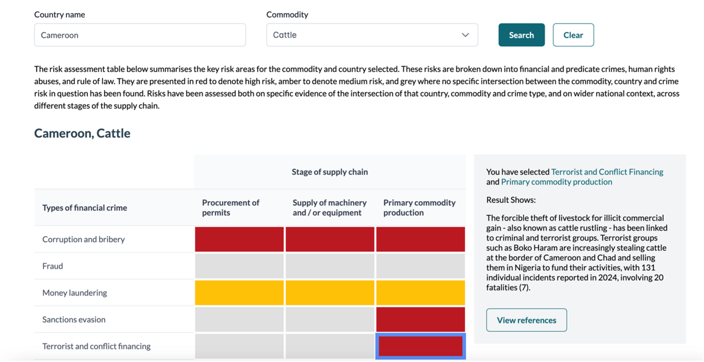Select Money laundering Supply of machinery amber cell
The width and height of the screenshot is (704, 362).
point(330,293)
